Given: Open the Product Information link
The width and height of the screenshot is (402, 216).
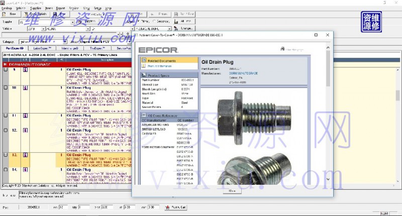Looking at the screenshot, I should point(159,66).
